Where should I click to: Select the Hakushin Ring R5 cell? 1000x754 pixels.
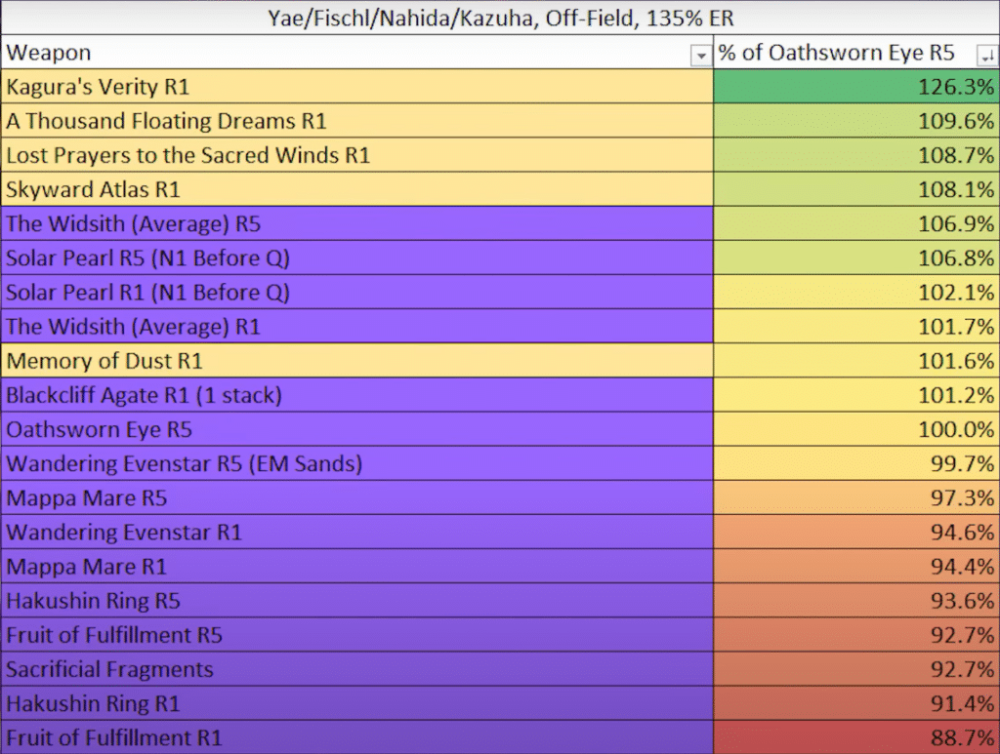pos(357,601)
